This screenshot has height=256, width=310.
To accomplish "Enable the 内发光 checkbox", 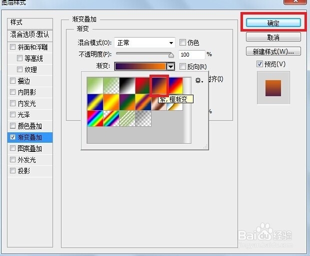I will (x=12, y=103).
